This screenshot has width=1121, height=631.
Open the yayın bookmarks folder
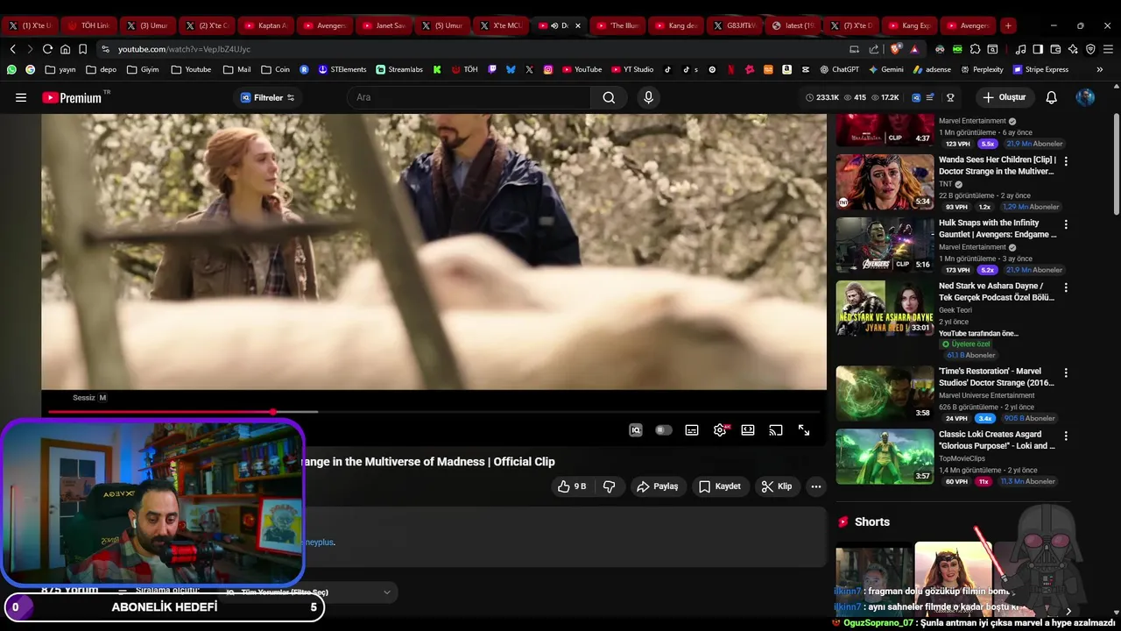click(60, 69)
